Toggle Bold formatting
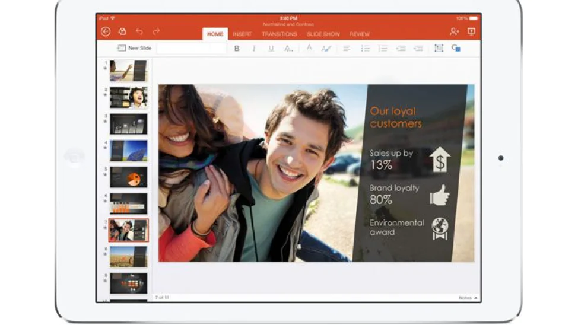The width and height of the screenshot is (578, 325). 237,48
